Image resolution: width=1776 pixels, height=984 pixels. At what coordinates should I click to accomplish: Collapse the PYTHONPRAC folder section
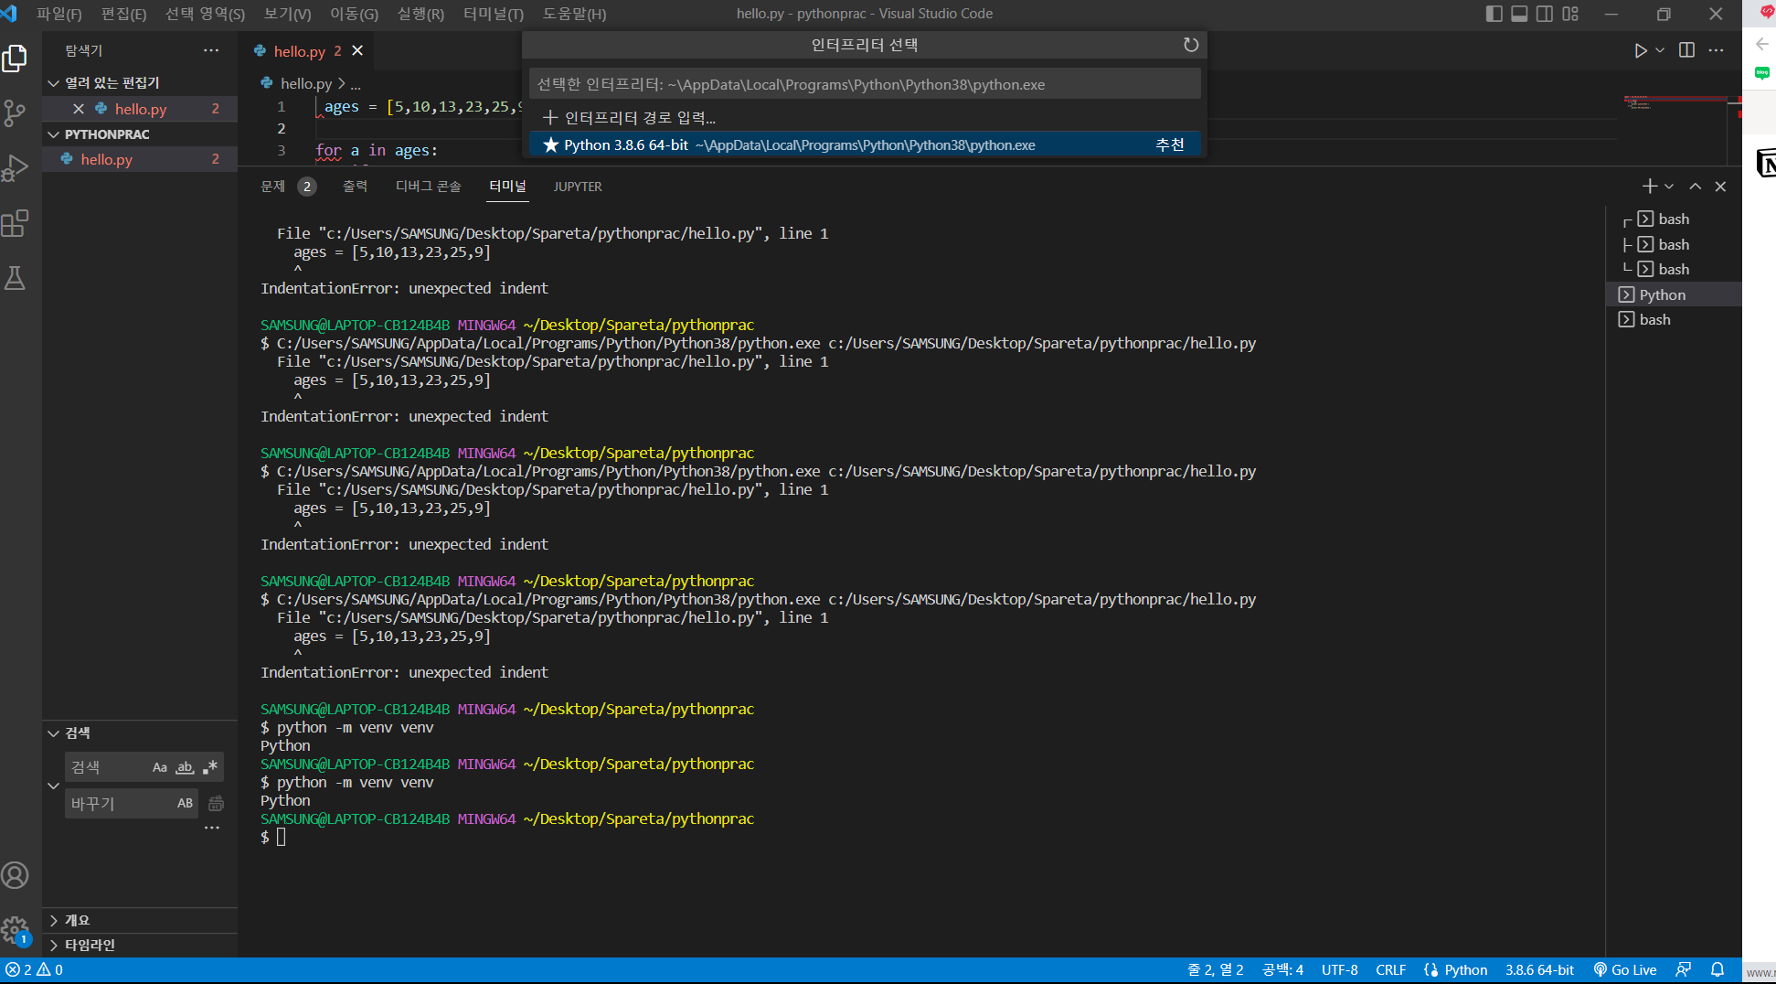(140, 134)
